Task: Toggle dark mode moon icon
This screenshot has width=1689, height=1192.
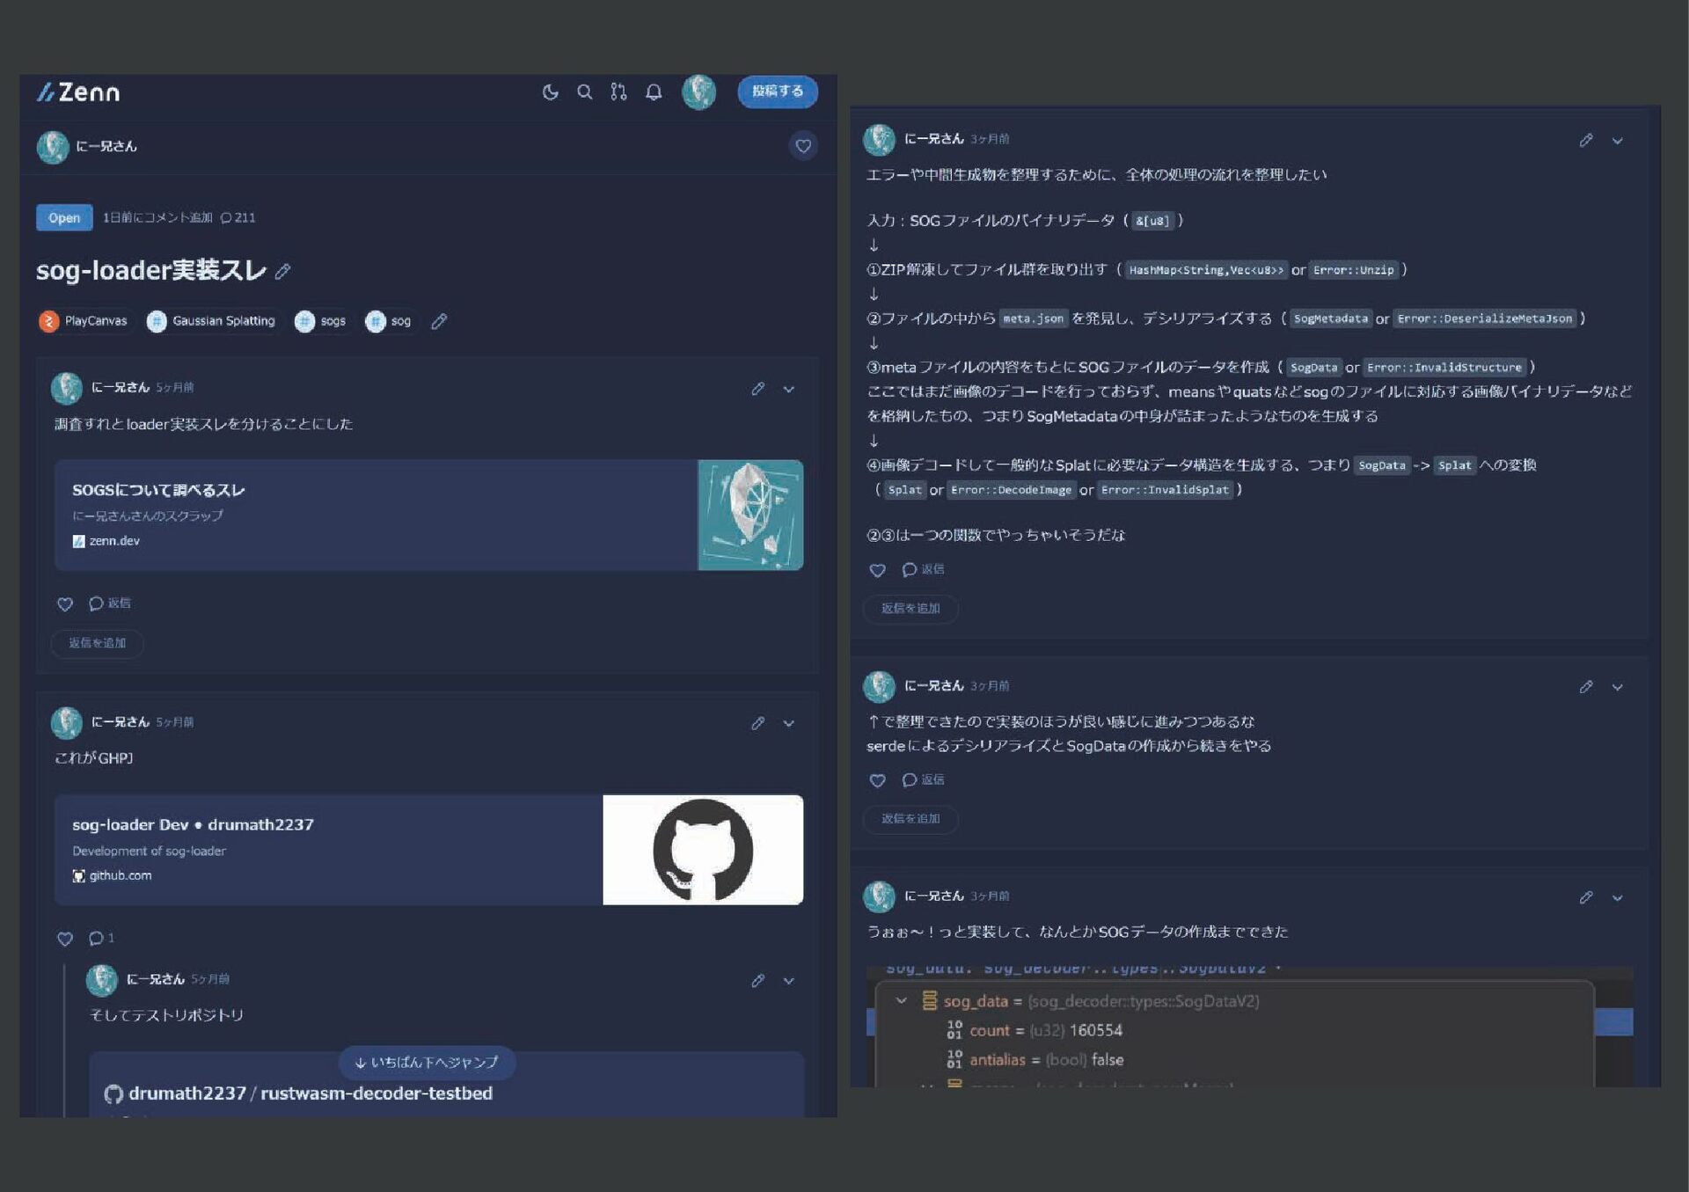Action: pos(550,92)
